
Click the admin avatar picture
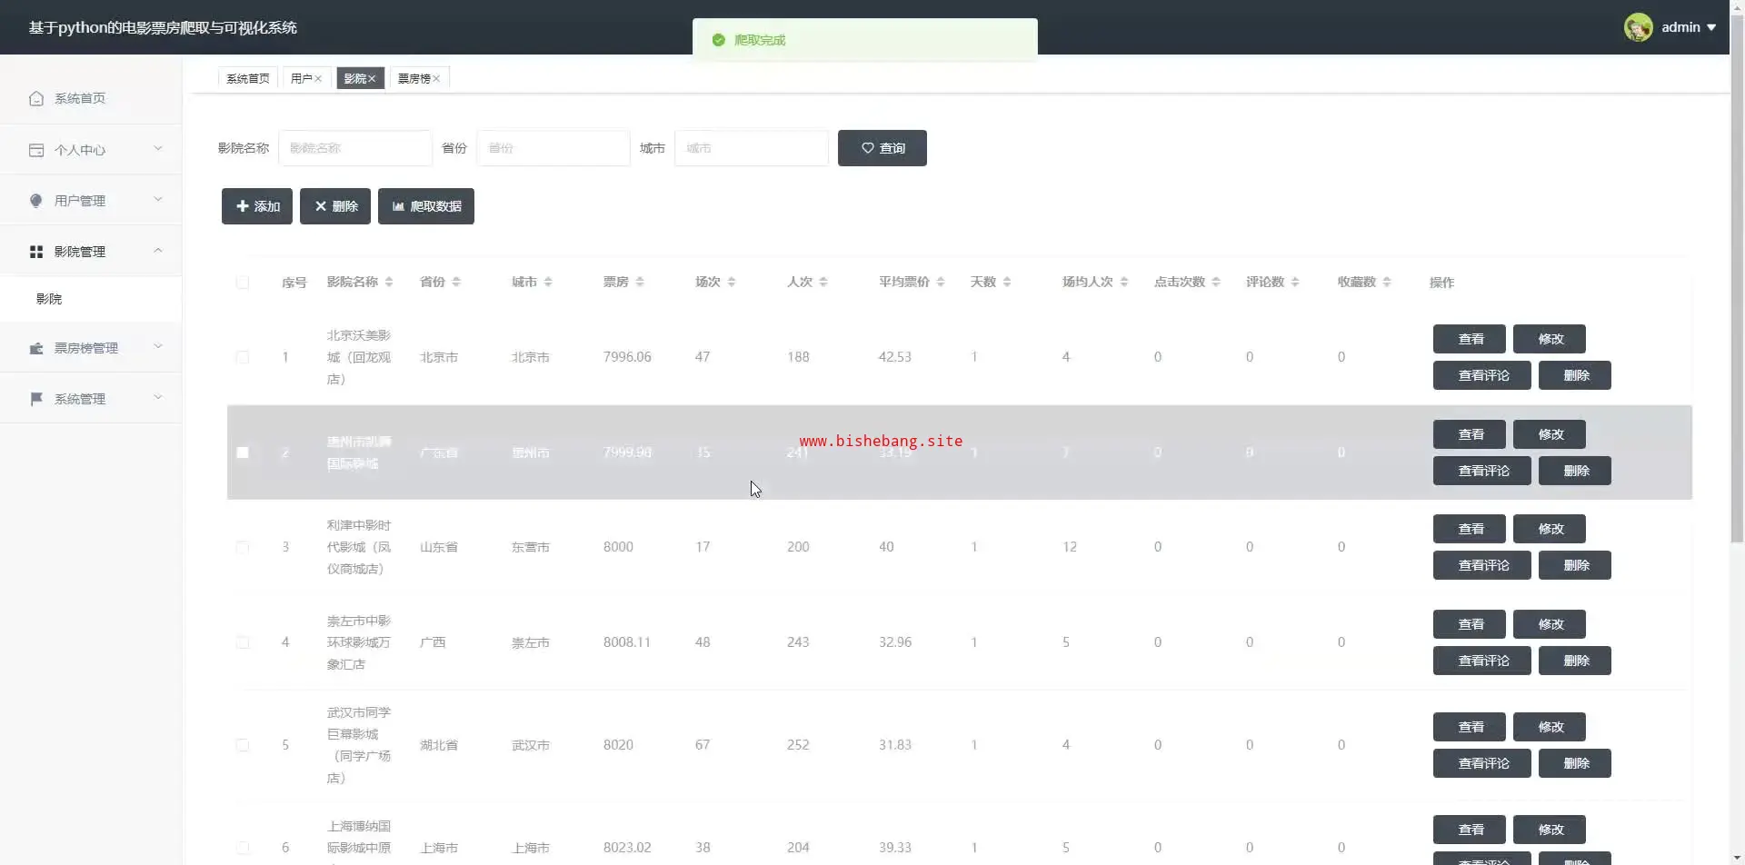[x=1638, y=27]
